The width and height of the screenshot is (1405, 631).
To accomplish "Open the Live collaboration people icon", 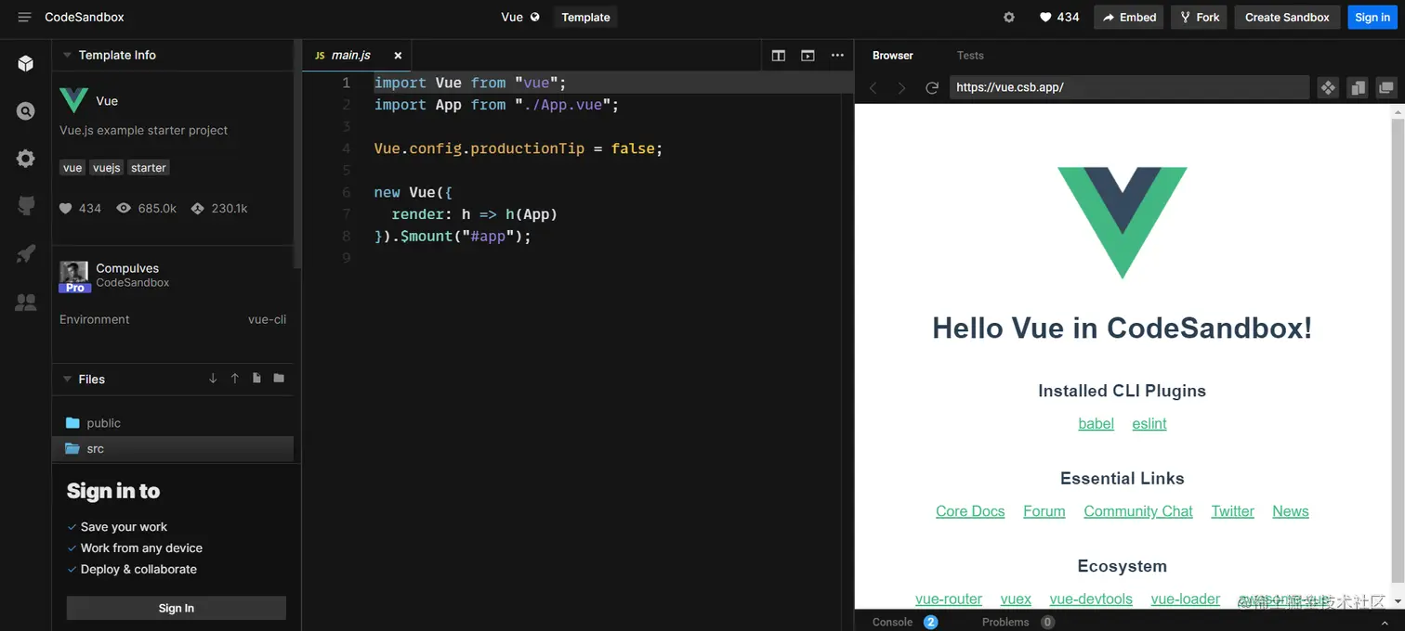I will [26, 302].
